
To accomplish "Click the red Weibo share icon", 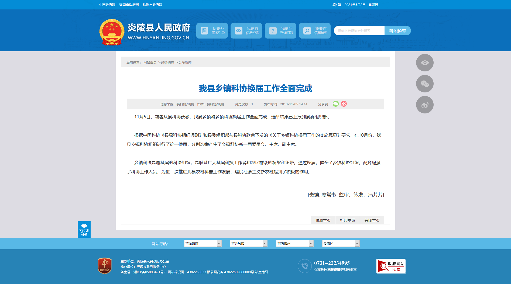I will 344,104.
